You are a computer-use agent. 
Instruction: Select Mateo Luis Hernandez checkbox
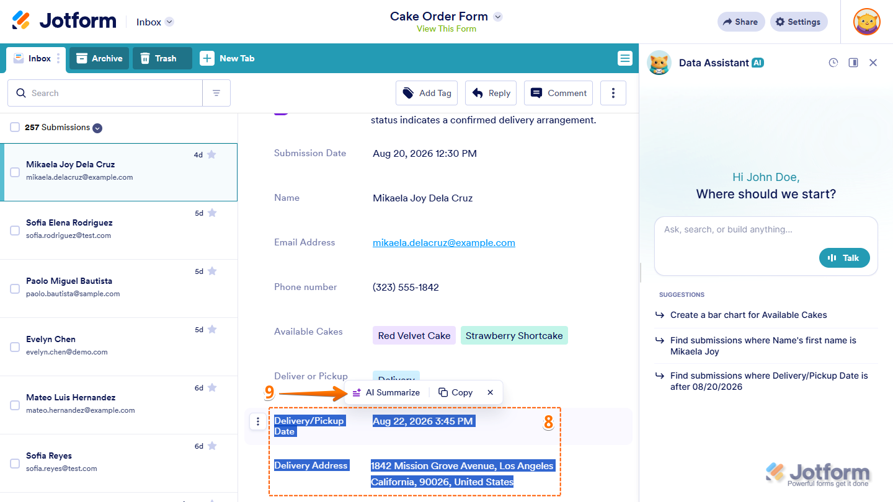15,405
